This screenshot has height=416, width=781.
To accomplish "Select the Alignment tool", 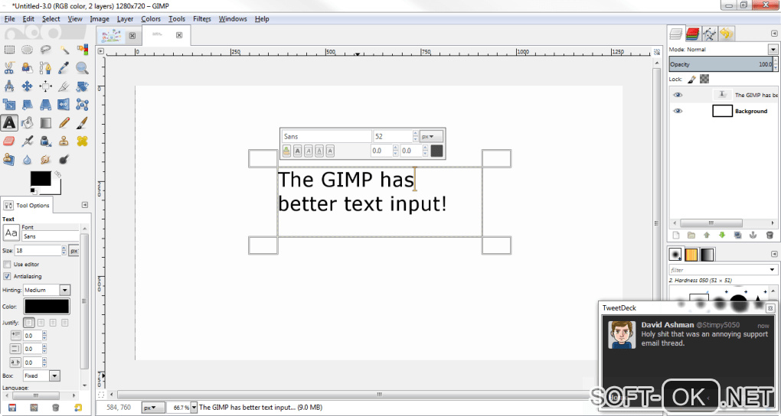I will click(x=46, y=86).
